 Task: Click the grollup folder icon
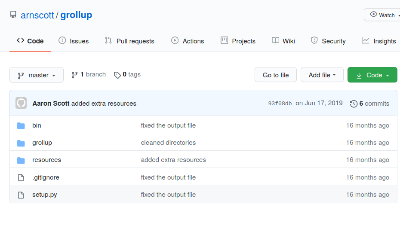point(21,143)
